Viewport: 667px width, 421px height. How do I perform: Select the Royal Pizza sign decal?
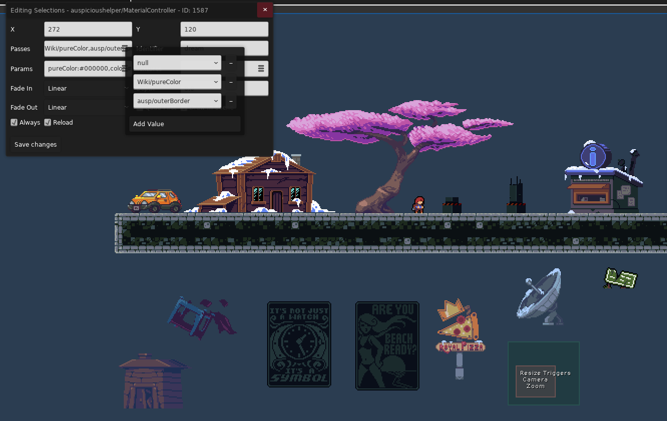(460, 338)
